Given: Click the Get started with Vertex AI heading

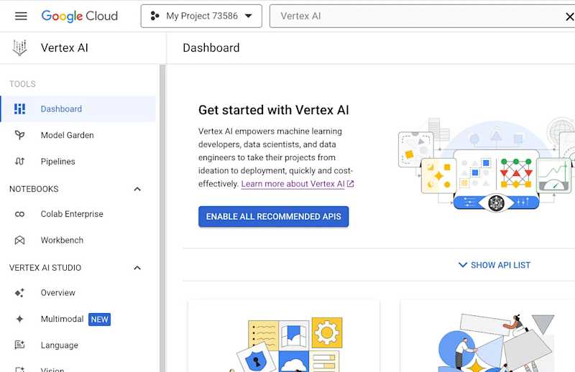Looking at the screenshot, I should pyautogui.click(x=274, y=110).
